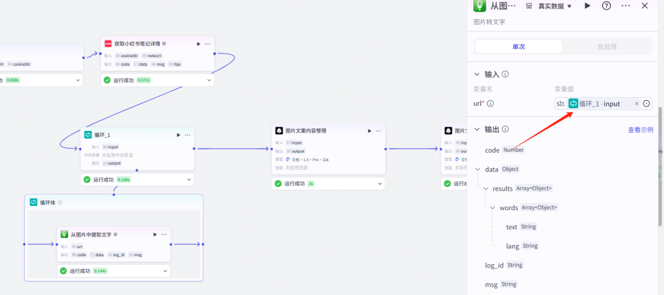Screen dimensions: 664x295
Task: Open the str. type selector for url
Action: pos(561,104)
